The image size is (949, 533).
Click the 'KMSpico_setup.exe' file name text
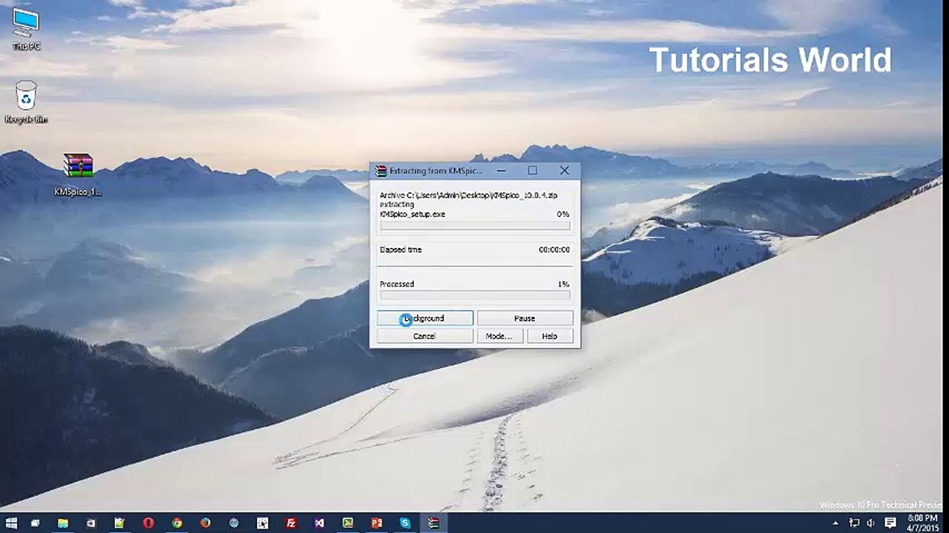coord(413,214)
